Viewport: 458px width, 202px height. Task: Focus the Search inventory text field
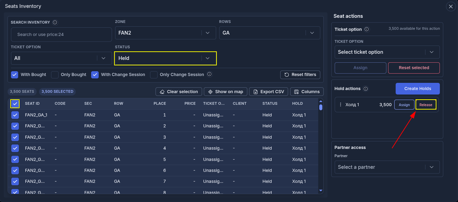click(x=61, y=35)
